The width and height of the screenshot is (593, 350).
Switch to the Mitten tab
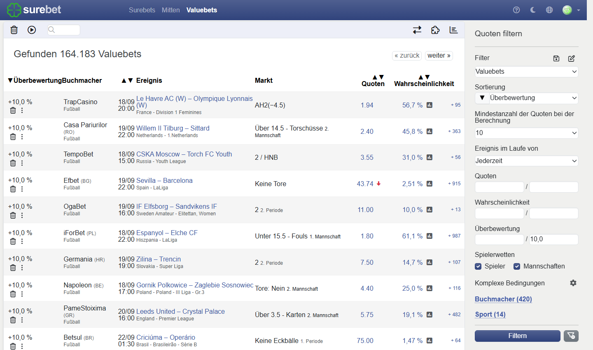point(170,10)
